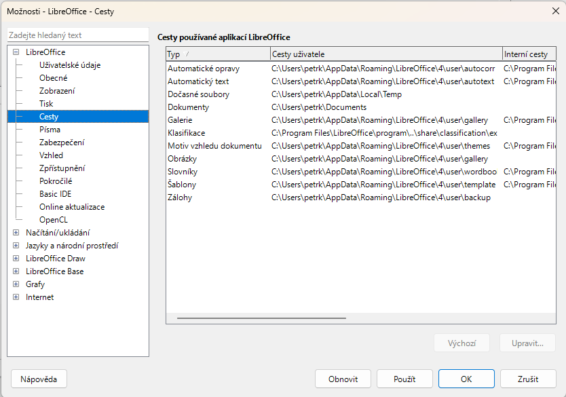Cancel the dialog with Zrušit
This screenshot has width=566, height=397.
[528, 379]
